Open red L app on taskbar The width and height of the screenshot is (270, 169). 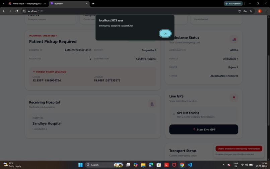point(166,165)
